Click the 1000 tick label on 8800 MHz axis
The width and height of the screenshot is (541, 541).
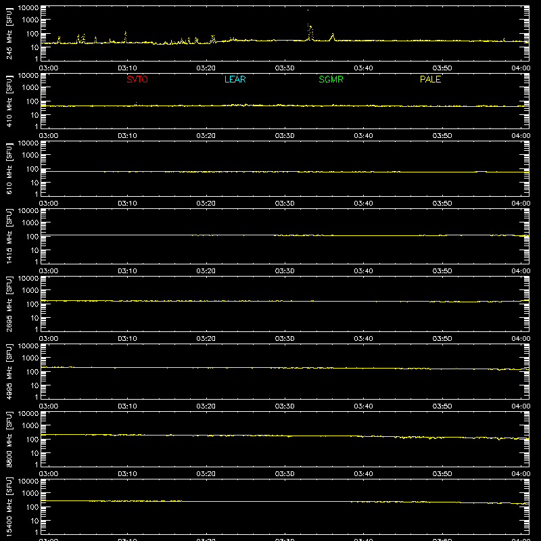tap(30, 426)
